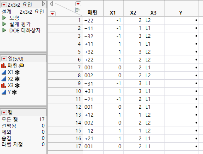The width and height of the screenshot is (203, 154).
Task: Click the asterisk property icon beside X1
Action: [17, 72]
